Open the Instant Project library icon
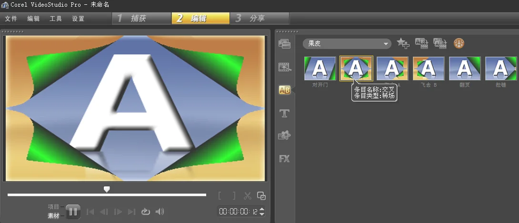 [285, 67]
